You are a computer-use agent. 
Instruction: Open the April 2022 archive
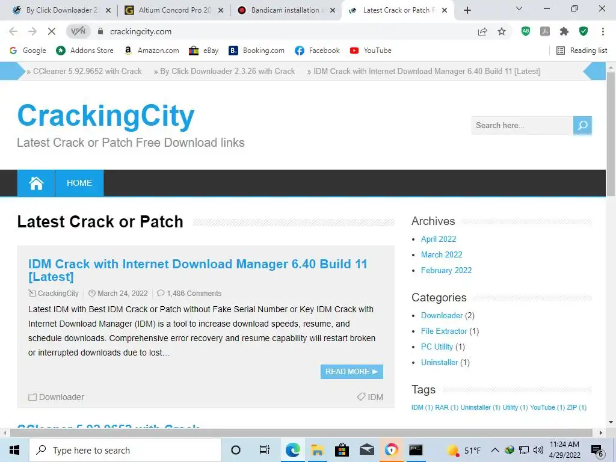tap(439, 239)
